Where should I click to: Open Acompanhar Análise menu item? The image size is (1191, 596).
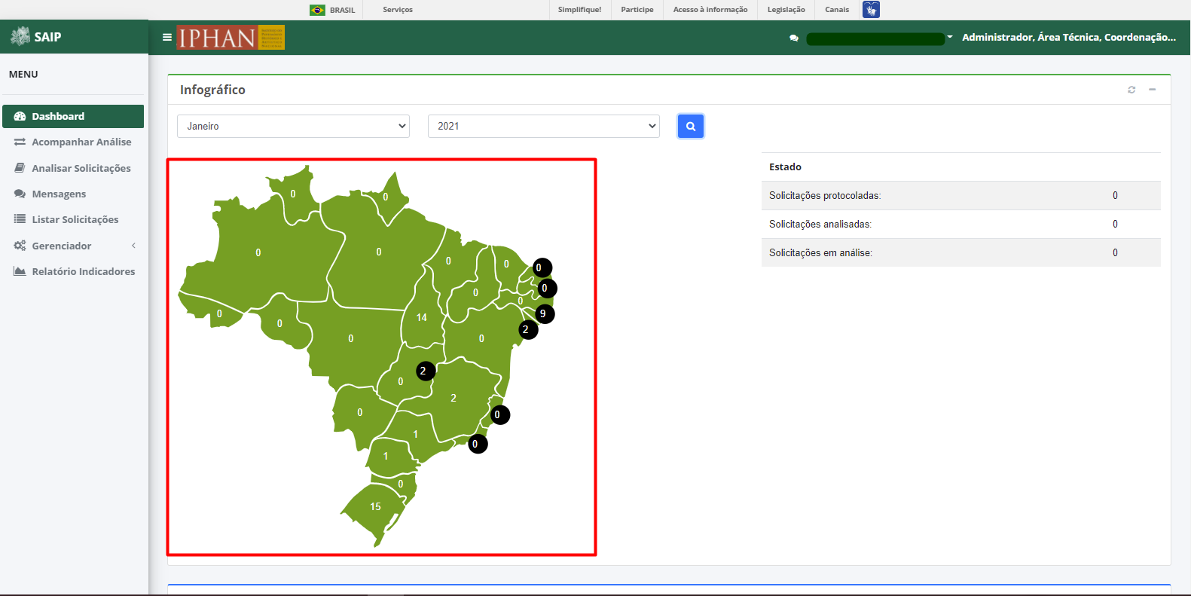coord(73,142)
